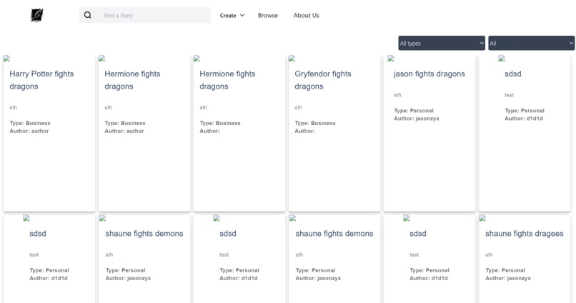
Task: Click broken image icon on jason fights dragons card
Action: click(x=391, y=59)
